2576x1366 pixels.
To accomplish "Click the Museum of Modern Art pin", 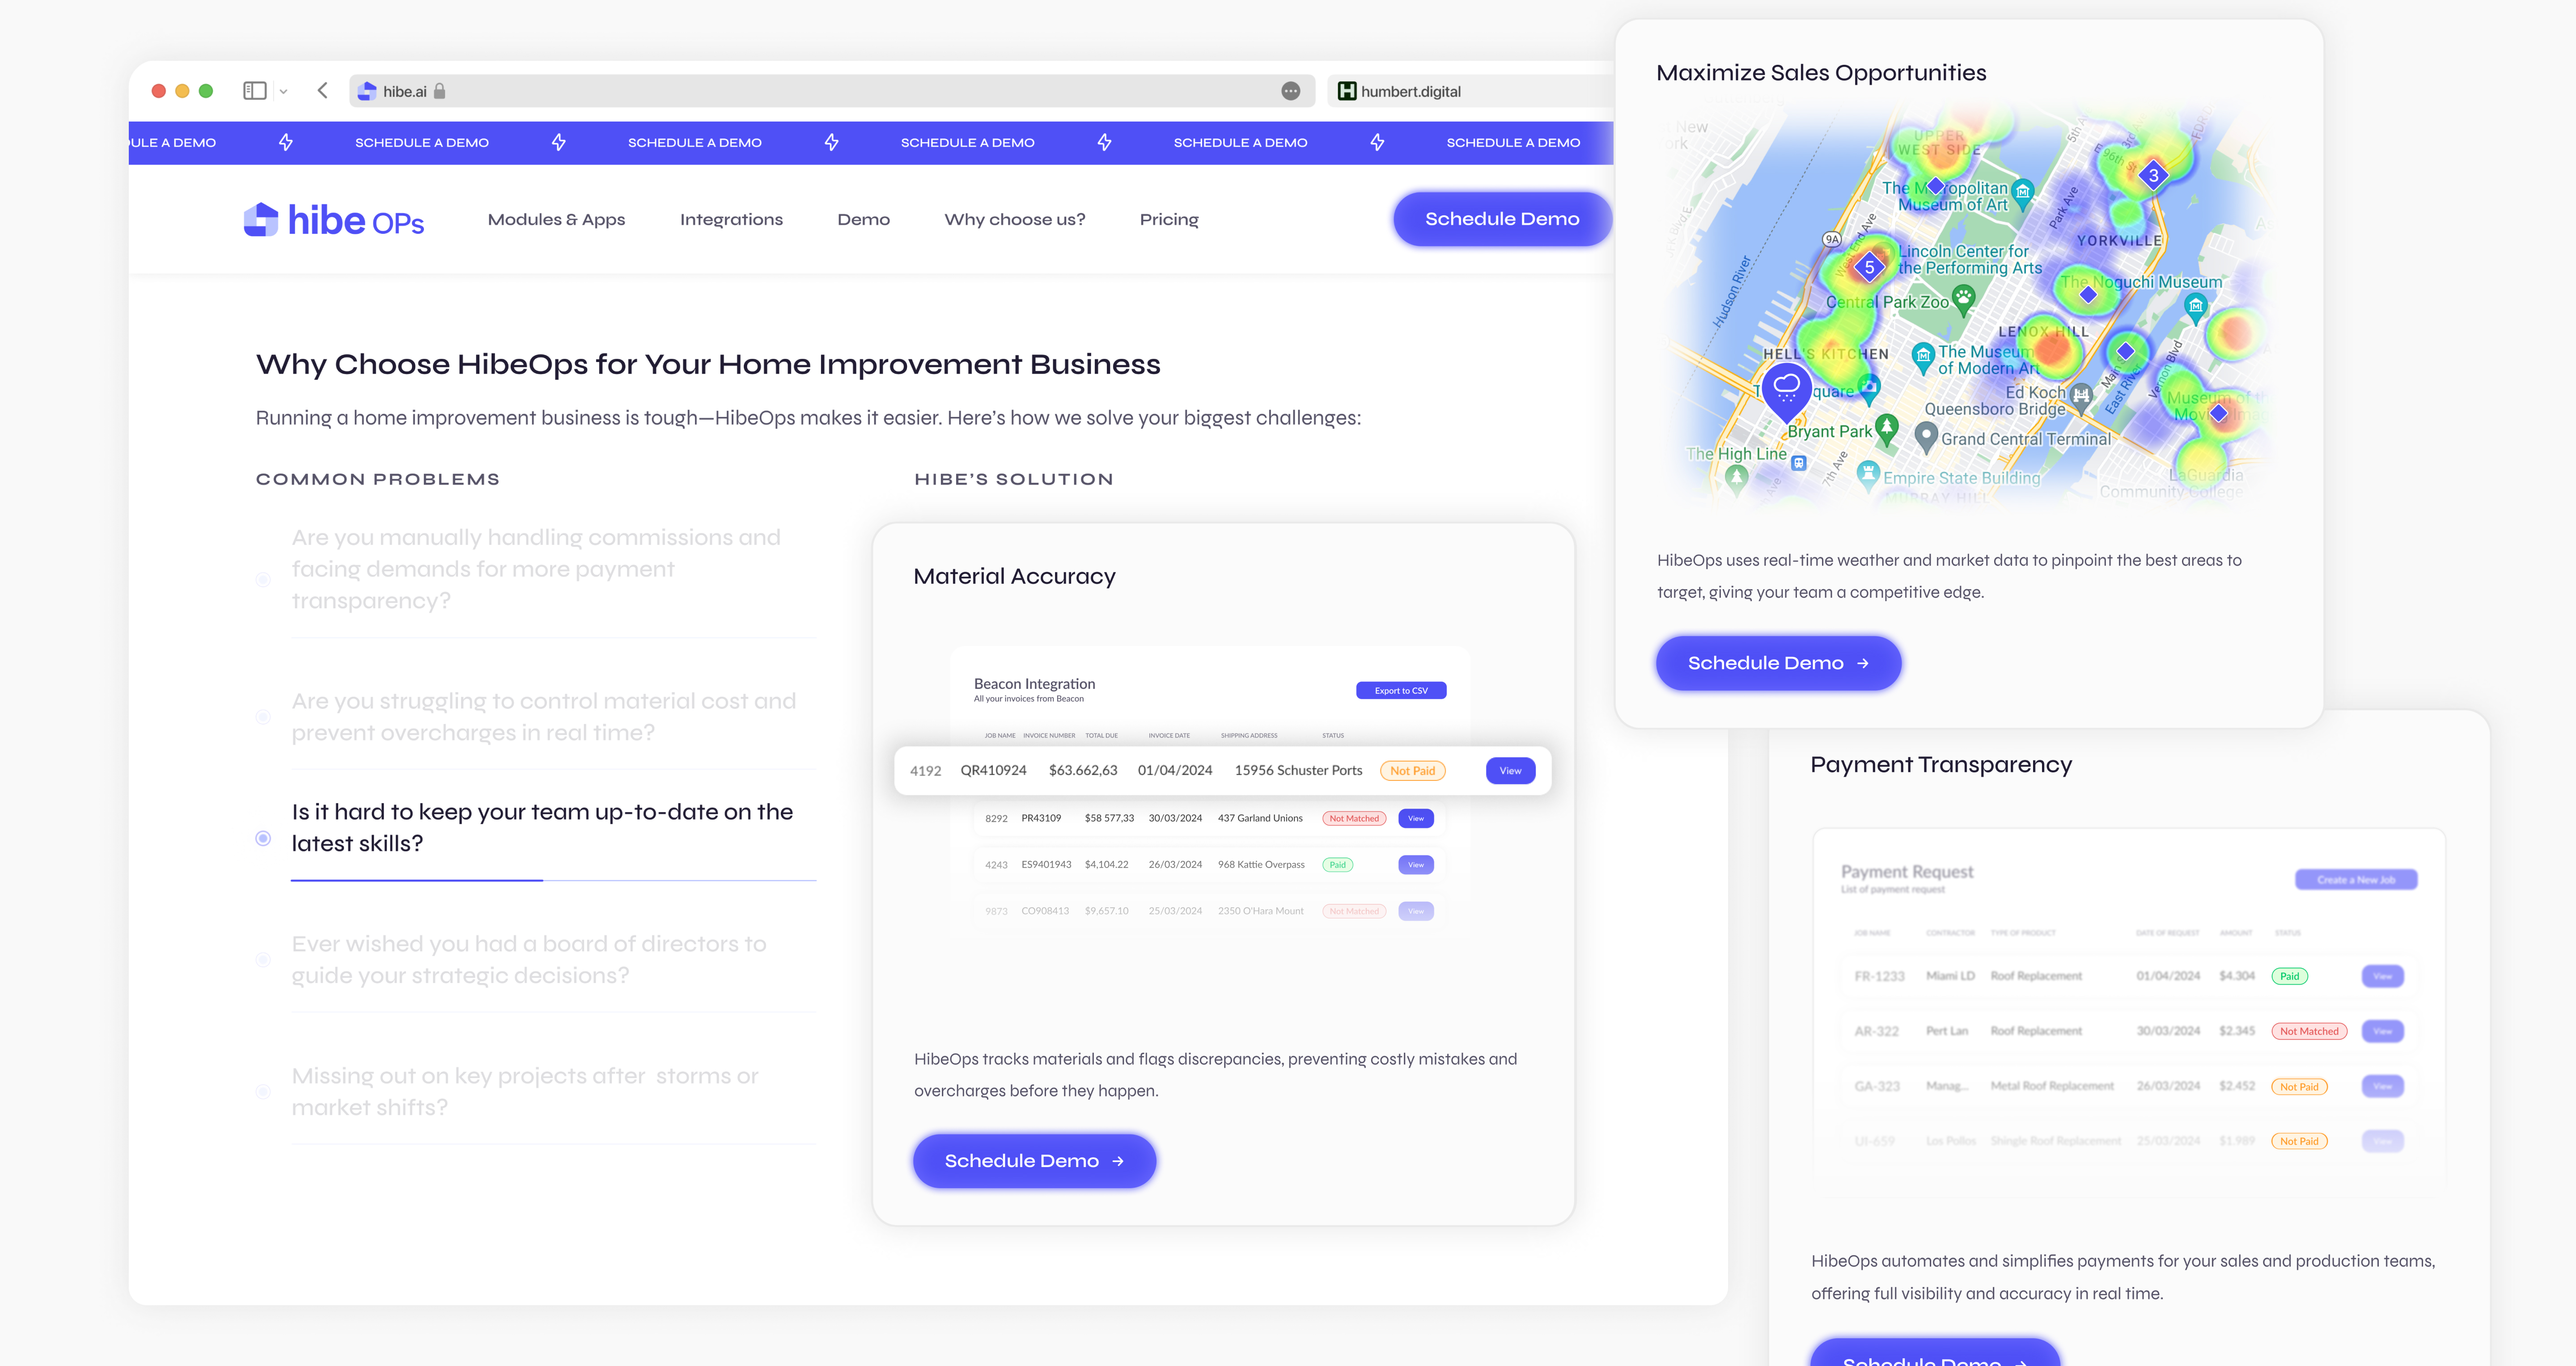I will 1922,357.
